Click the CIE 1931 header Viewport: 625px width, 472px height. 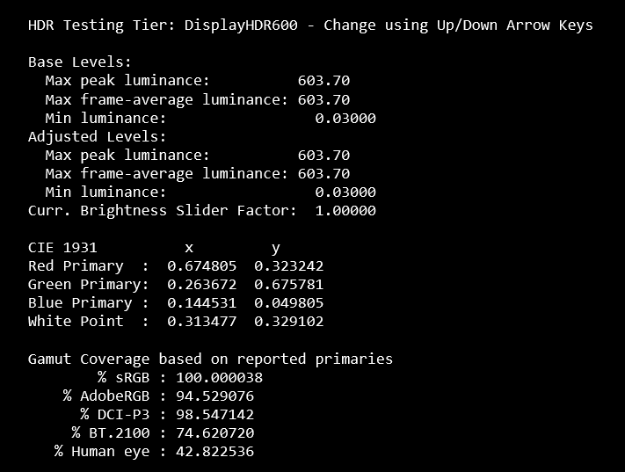pyautogui.click(x=62, y=248)
